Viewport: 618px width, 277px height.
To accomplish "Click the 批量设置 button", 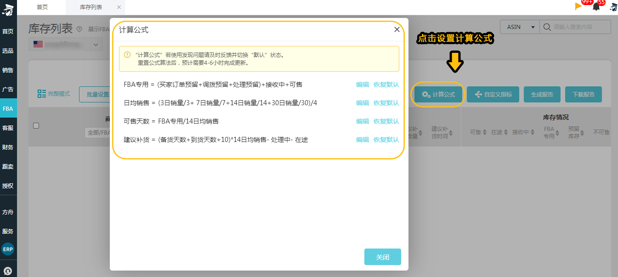I will click(94, 94).
